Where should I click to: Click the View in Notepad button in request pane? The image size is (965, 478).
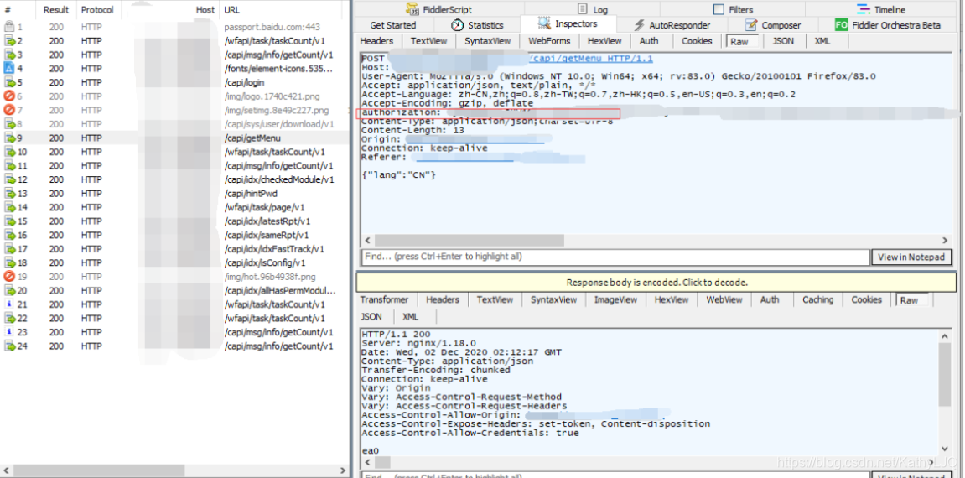911,257
